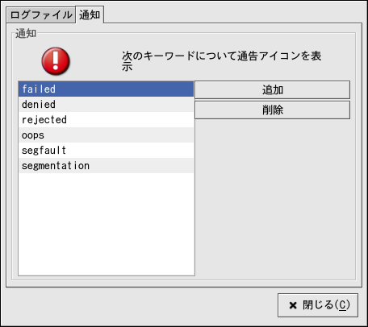Click the 追加 button to add keyword
This screenshot has height=327, width=368.
273,90
